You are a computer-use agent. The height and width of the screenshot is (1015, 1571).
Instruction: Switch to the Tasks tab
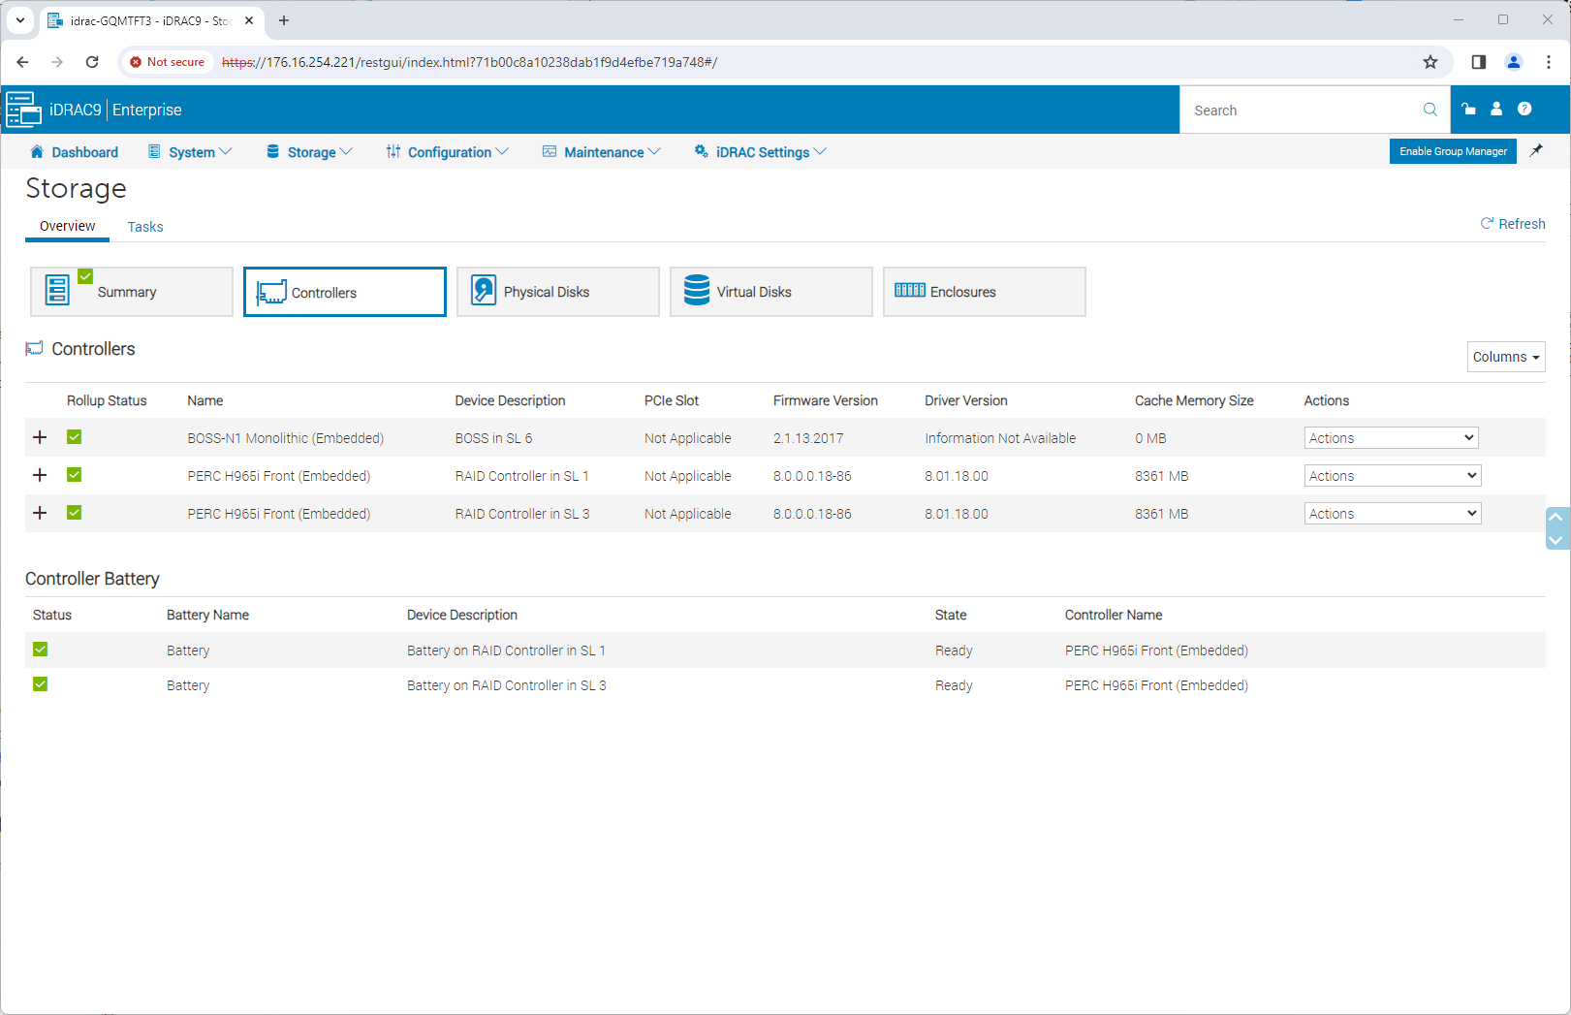[x=145, y=227]
